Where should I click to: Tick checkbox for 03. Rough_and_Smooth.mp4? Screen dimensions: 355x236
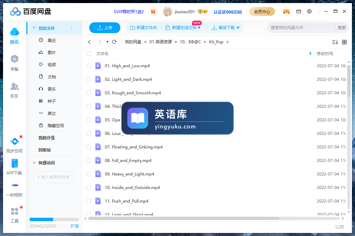click(89, 93)
